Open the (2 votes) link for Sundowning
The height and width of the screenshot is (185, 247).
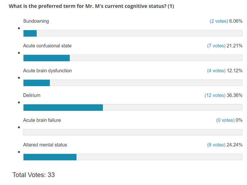218,21
